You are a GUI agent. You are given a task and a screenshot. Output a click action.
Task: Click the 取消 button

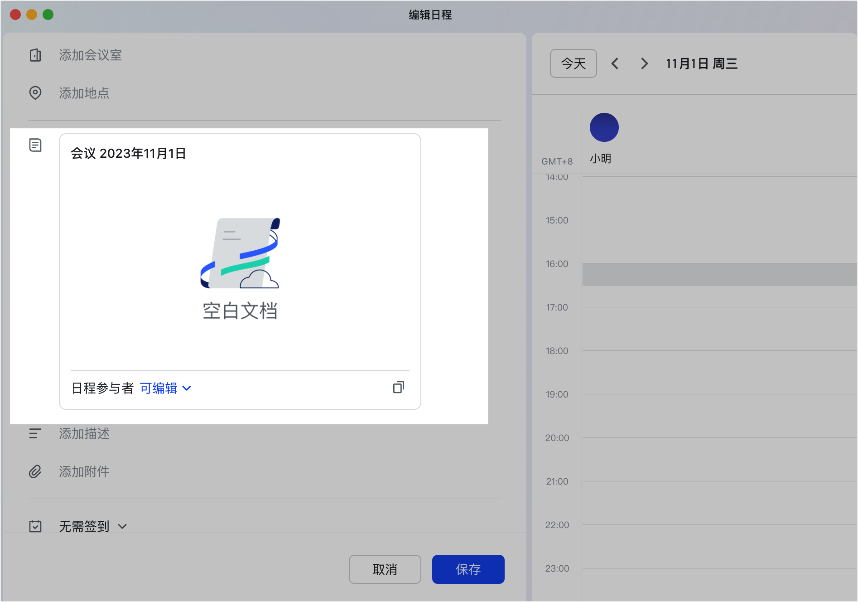tap(385, 569)
